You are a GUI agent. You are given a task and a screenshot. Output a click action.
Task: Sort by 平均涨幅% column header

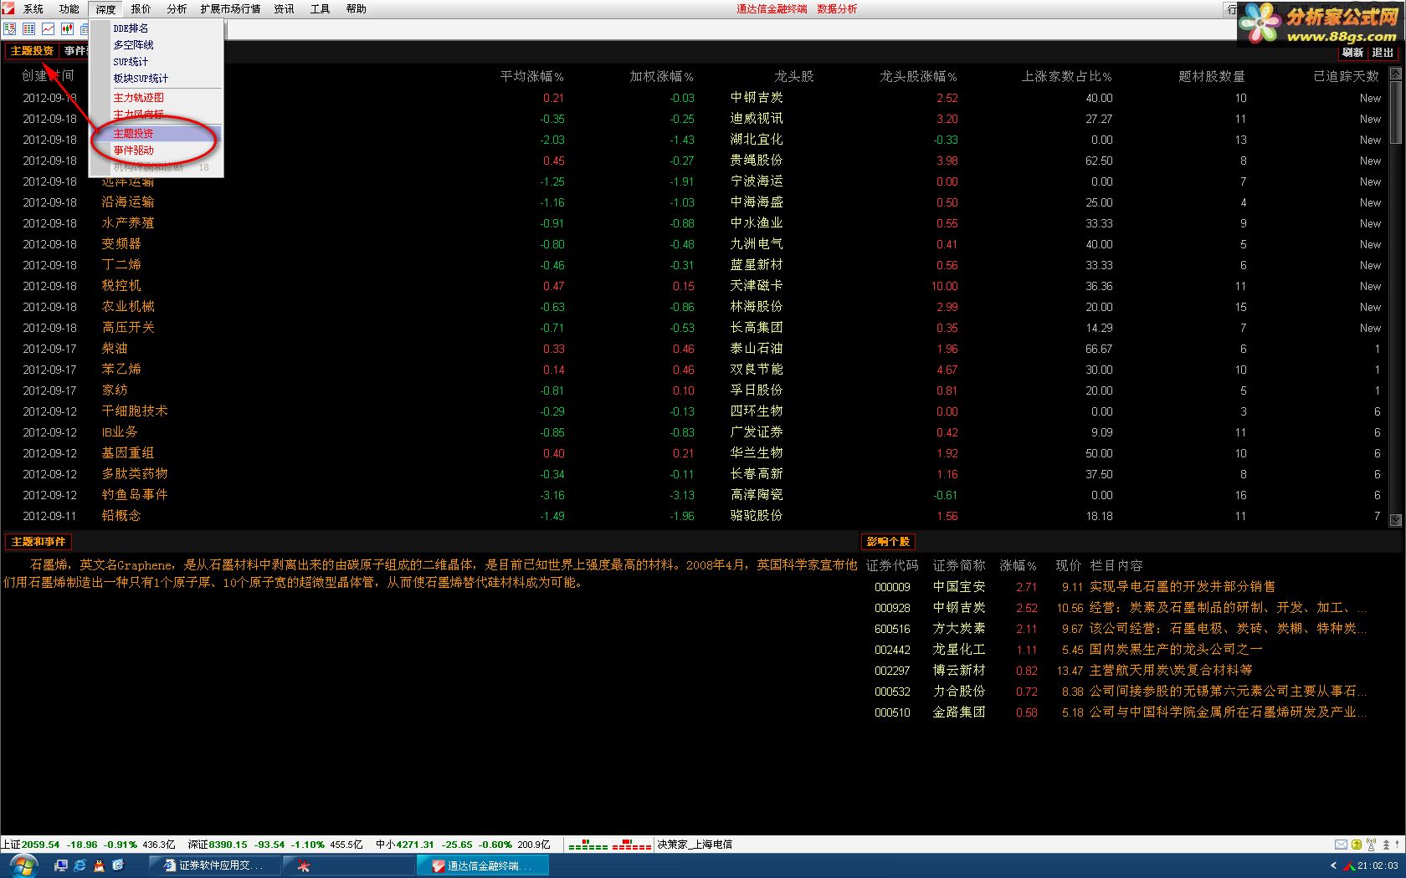click(x=532, y=76)
